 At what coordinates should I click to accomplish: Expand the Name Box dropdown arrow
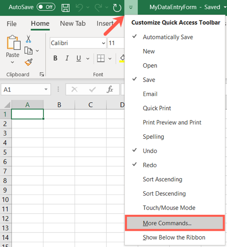46,89
